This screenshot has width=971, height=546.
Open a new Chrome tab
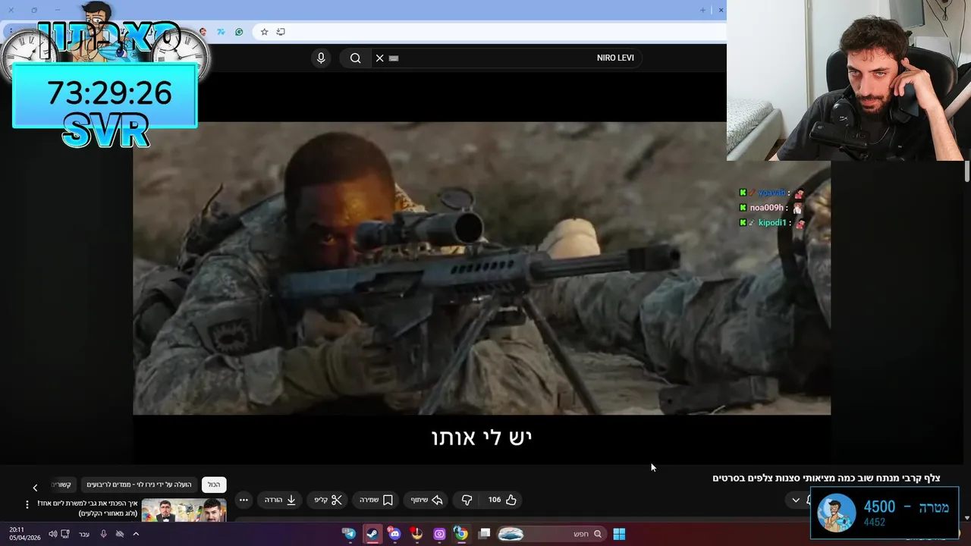pos(702,10)
